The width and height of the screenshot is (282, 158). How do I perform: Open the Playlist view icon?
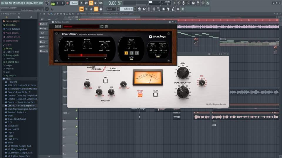pyautogui.click(x=139, y=9)
